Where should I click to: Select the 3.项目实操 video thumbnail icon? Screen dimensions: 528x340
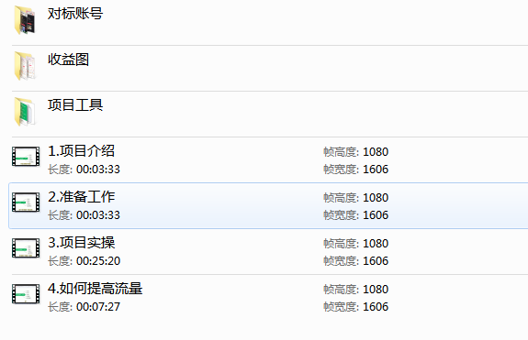point(26,248)
